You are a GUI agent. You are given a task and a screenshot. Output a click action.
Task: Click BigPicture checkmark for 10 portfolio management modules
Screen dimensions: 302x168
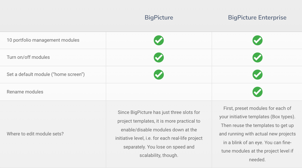coord(159,40)
